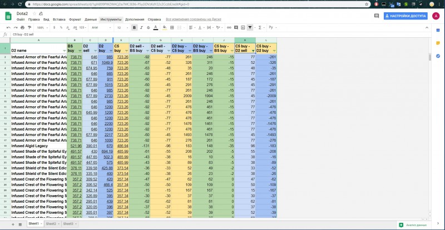Apply currency format with the $ icon
Viewport: 445px width, 230px height.
click(54, 28)
